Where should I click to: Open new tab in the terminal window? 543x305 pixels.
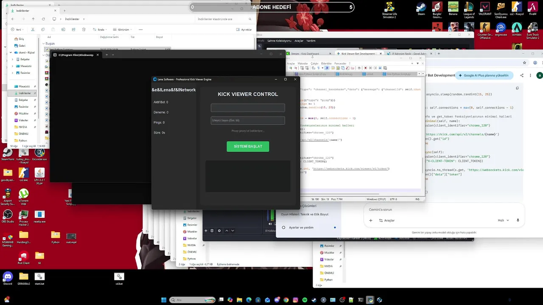click(x=106, y=55)
